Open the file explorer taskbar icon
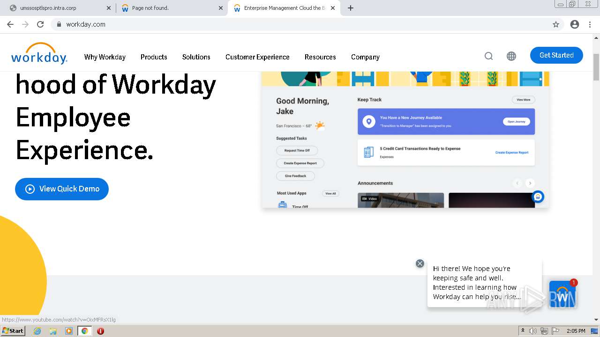The image size is (600, 337). [53, 331]
